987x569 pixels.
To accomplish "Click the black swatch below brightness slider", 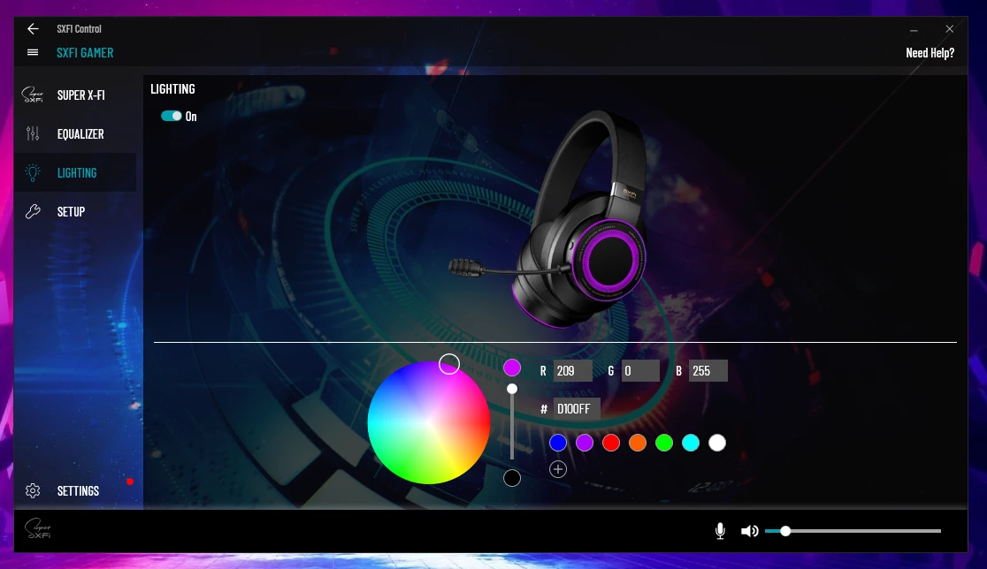I will point(512,478).
